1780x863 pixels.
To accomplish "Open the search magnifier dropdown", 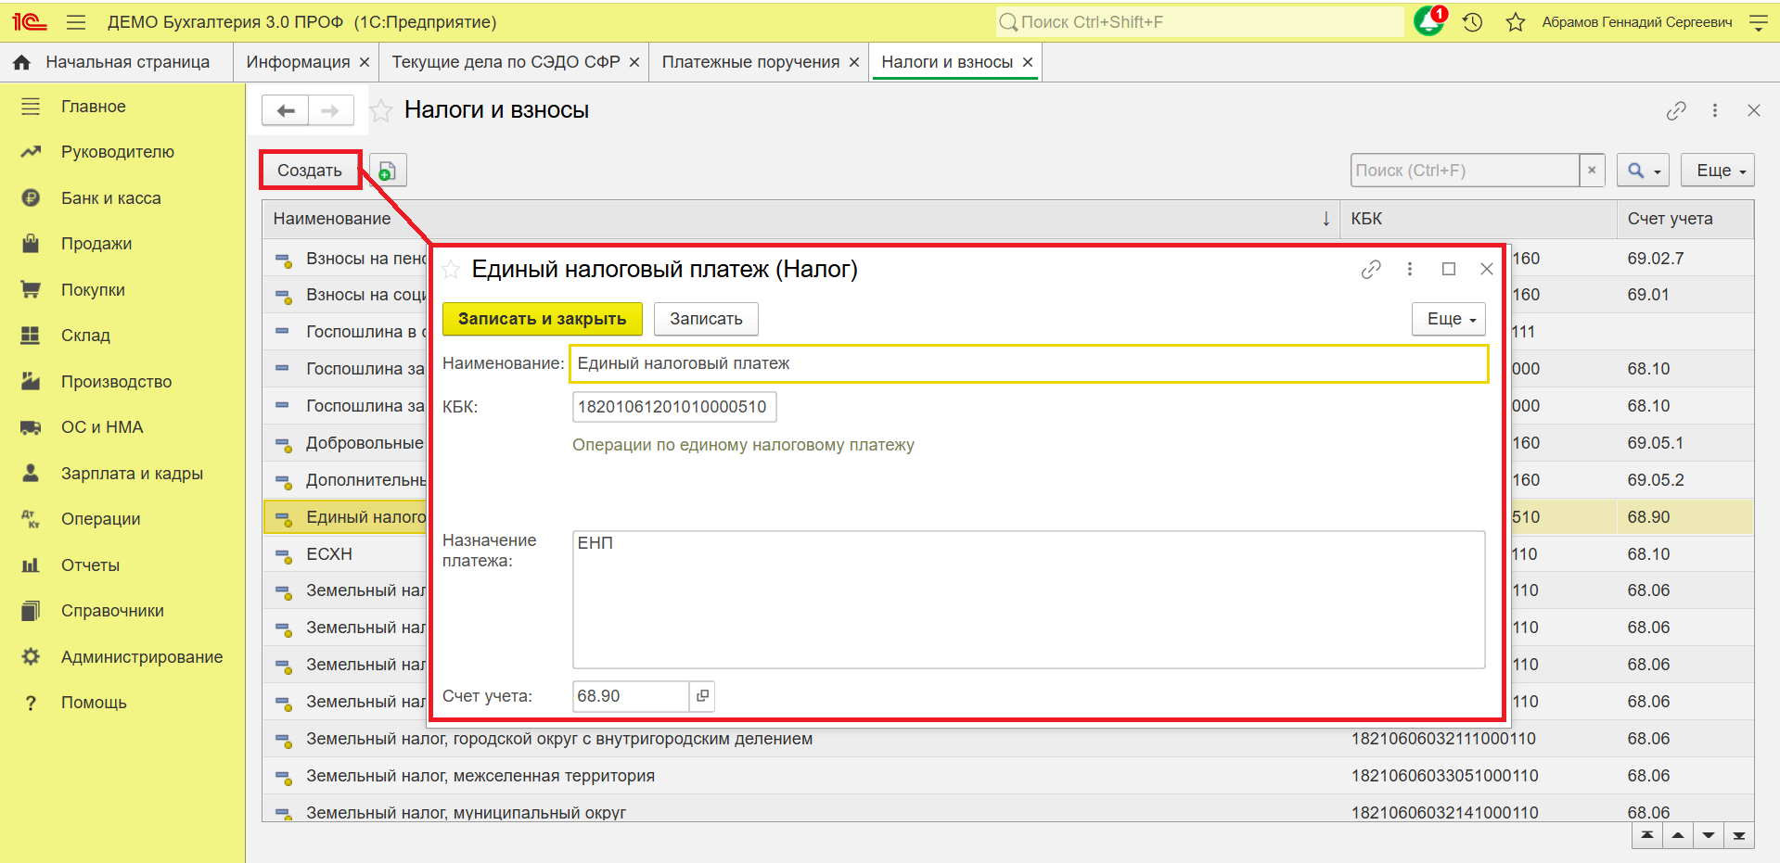I will (x=1643, y=171).
